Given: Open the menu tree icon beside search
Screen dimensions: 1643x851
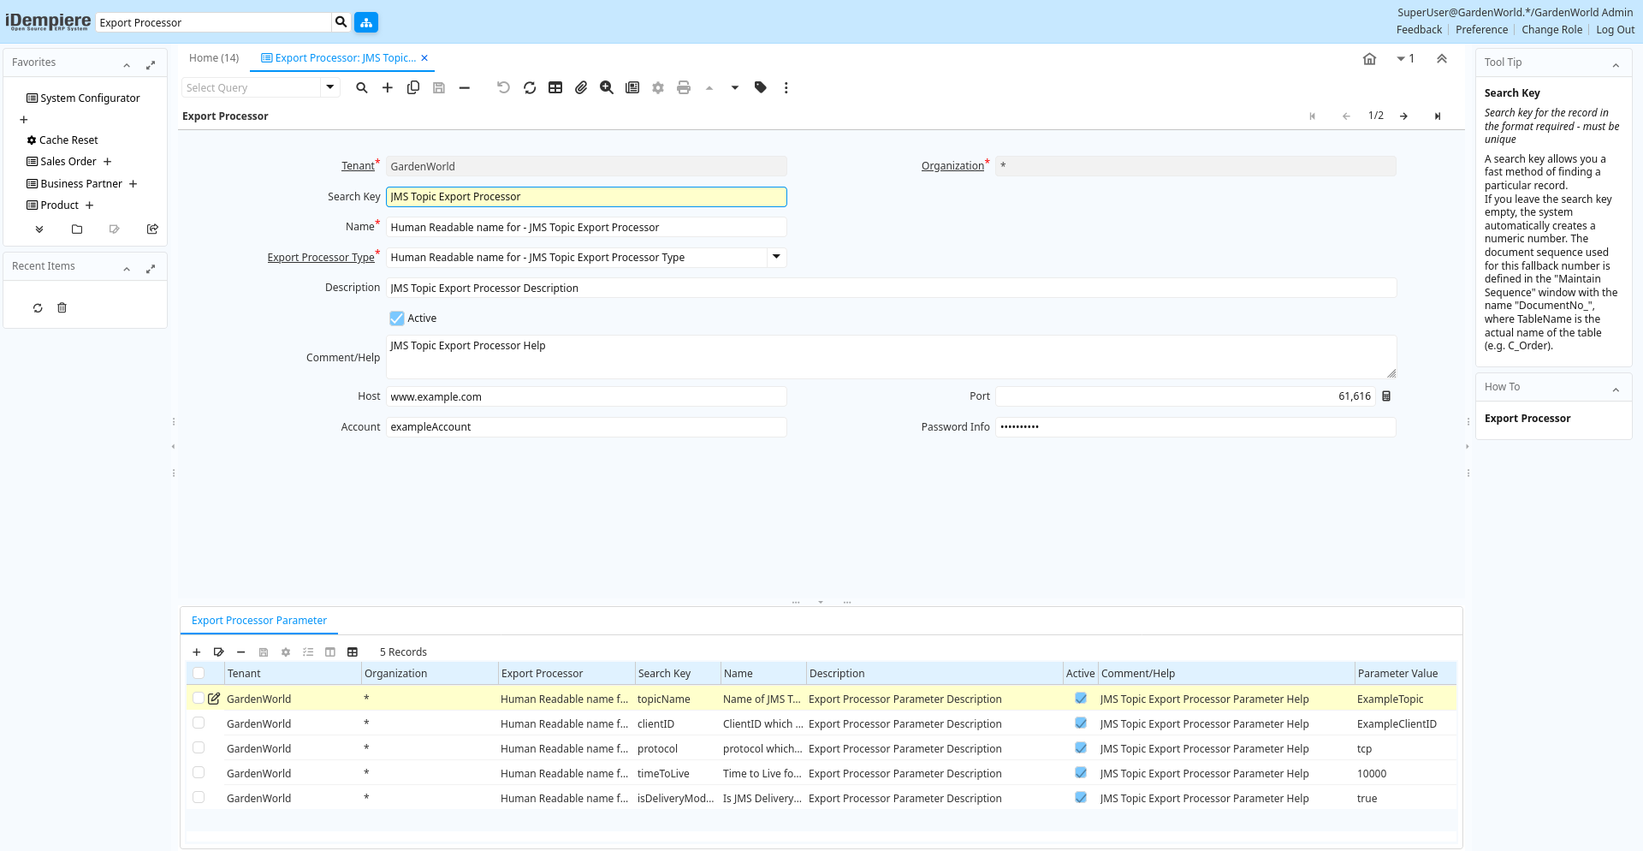Looking at the screenshot, I should tap(366, 22).
